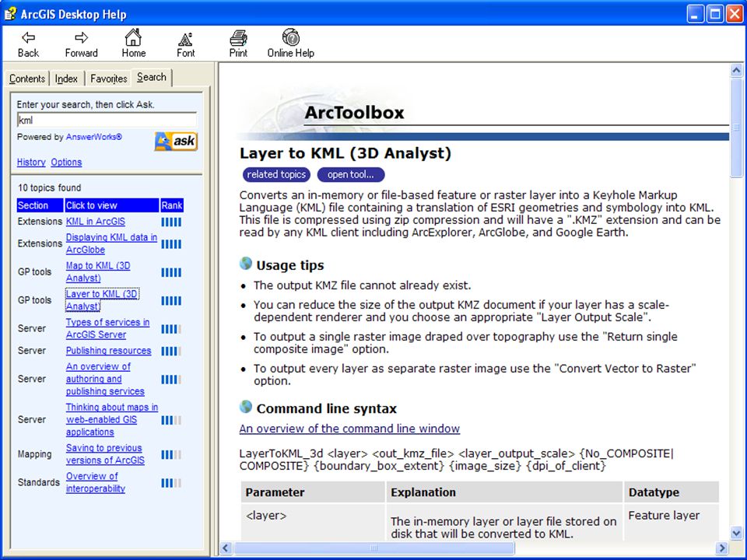The image size is (747, 560).
Task: Click the globe icon beside Usage tips
Action: (246, 264)
